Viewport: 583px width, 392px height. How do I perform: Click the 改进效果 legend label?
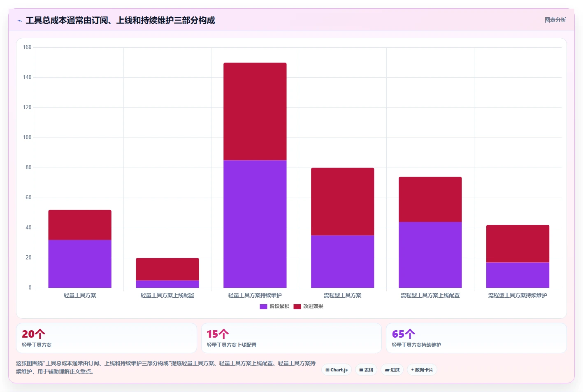[313, 306]
